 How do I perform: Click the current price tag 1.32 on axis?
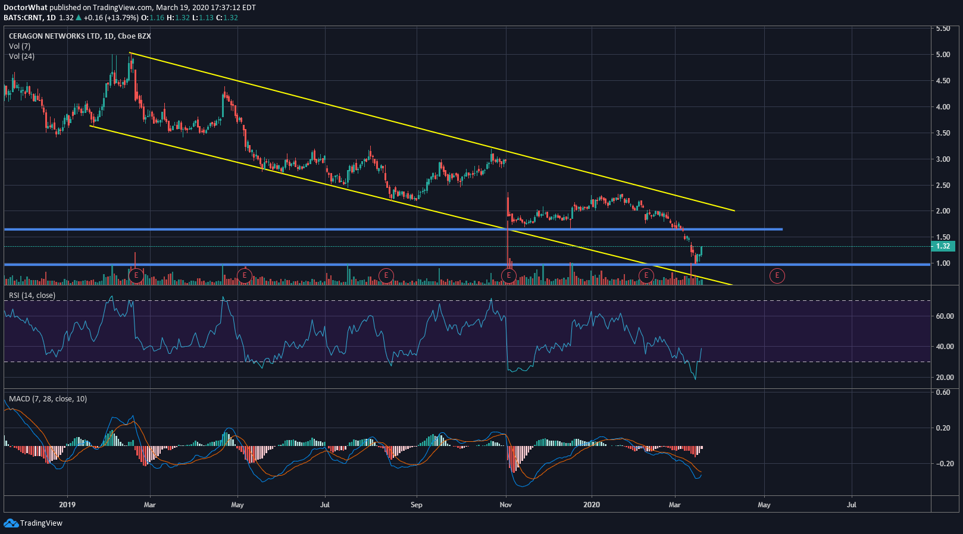[x=943, y=246]
